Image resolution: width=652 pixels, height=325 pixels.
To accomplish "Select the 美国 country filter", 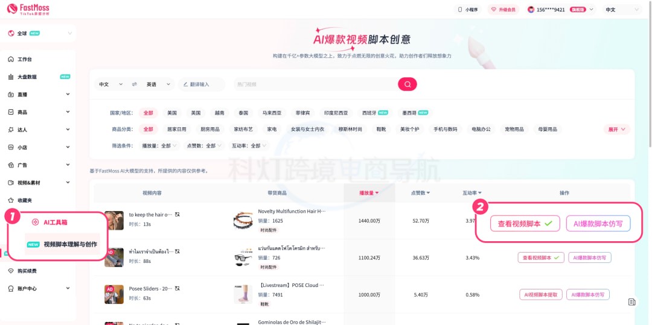I will pos(172,113).
